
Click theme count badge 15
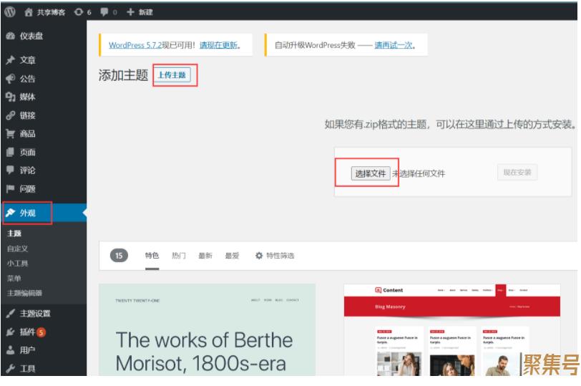click(119, 256)
